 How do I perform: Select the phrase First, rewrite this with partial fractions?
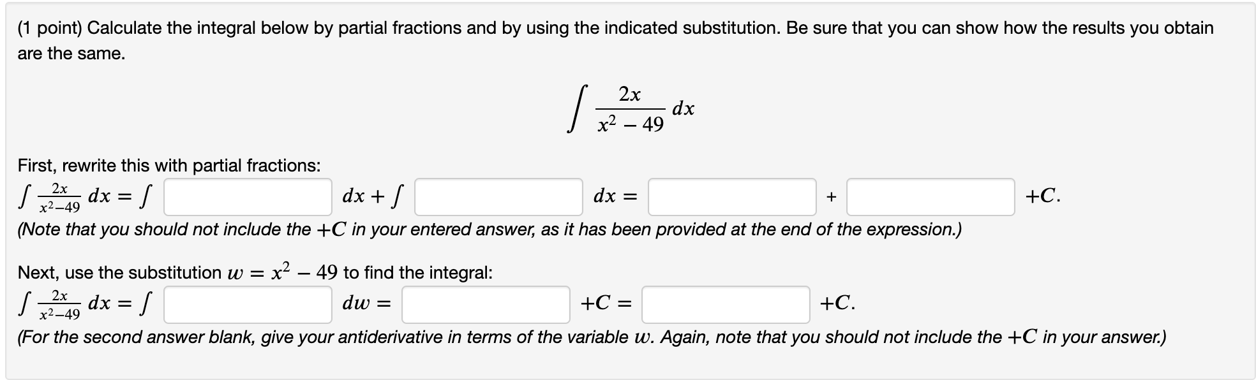click(168, 165)
